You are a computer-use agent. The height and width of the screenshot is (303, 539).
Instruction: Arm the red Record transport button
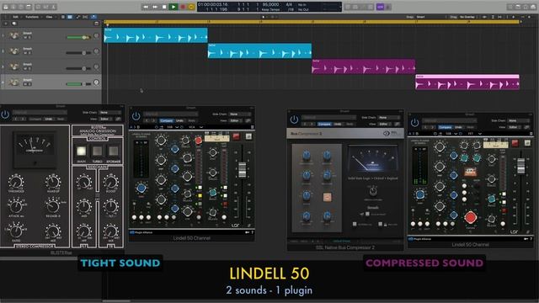point(183,7)
